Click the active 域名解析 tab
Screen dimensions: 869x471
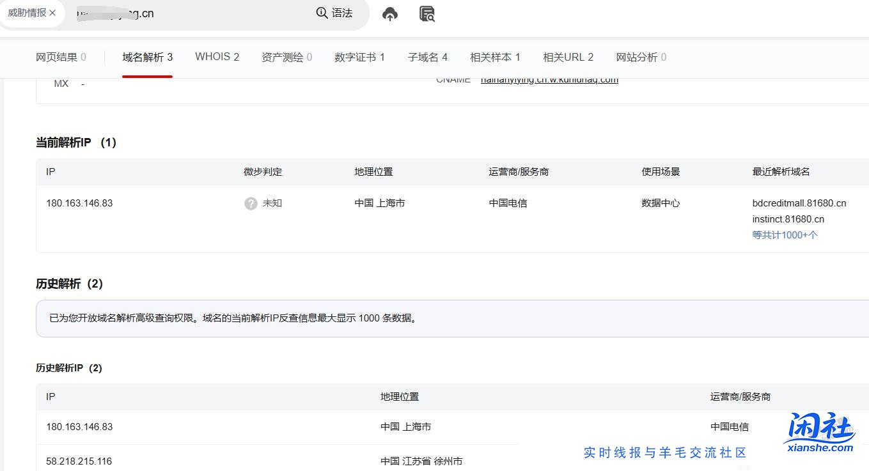pyautogui.click(x=147, y=57)
